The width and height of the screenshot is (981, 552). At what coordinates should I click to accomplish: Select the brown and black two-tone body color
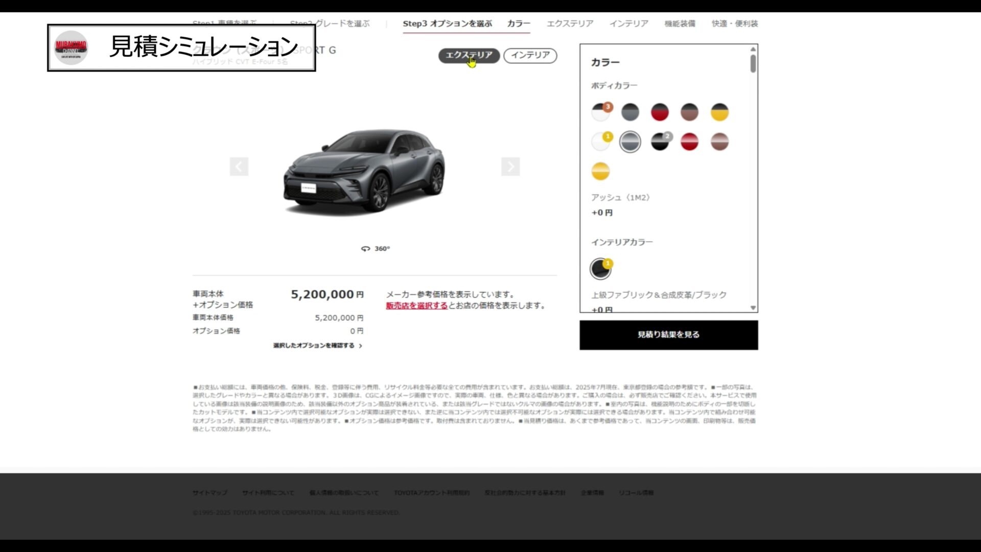[689, 112]
